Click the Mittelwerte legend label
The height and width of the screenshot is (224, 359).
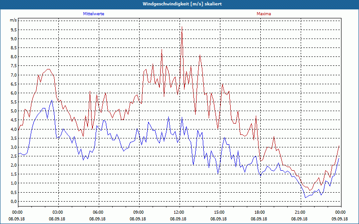pos(93,14)
